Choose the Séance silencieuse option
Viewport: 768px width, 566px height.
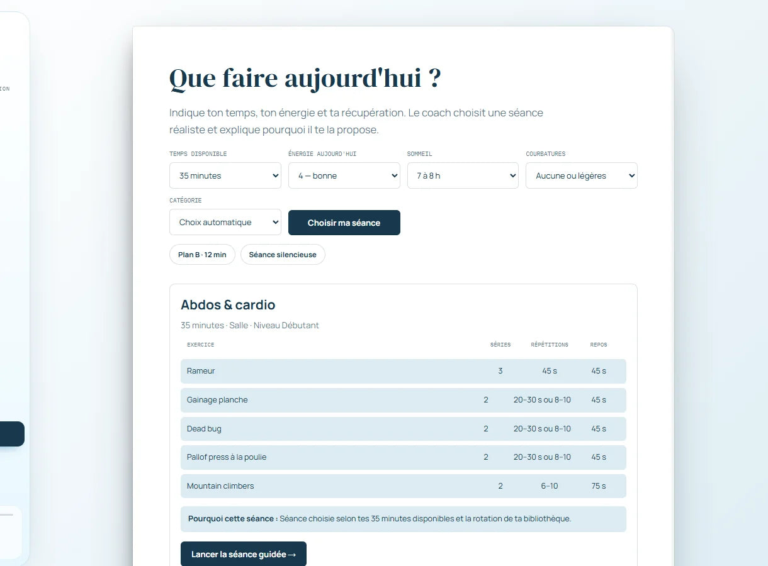283,255
